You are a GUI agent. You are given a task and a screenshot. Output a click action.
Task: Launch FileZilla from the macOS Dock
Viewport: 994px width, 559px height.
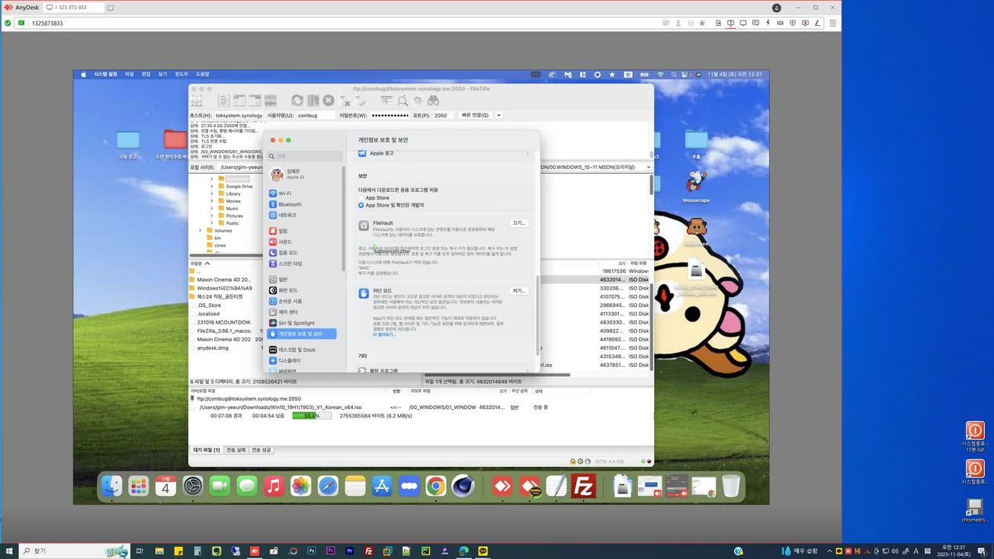point(584,486)
